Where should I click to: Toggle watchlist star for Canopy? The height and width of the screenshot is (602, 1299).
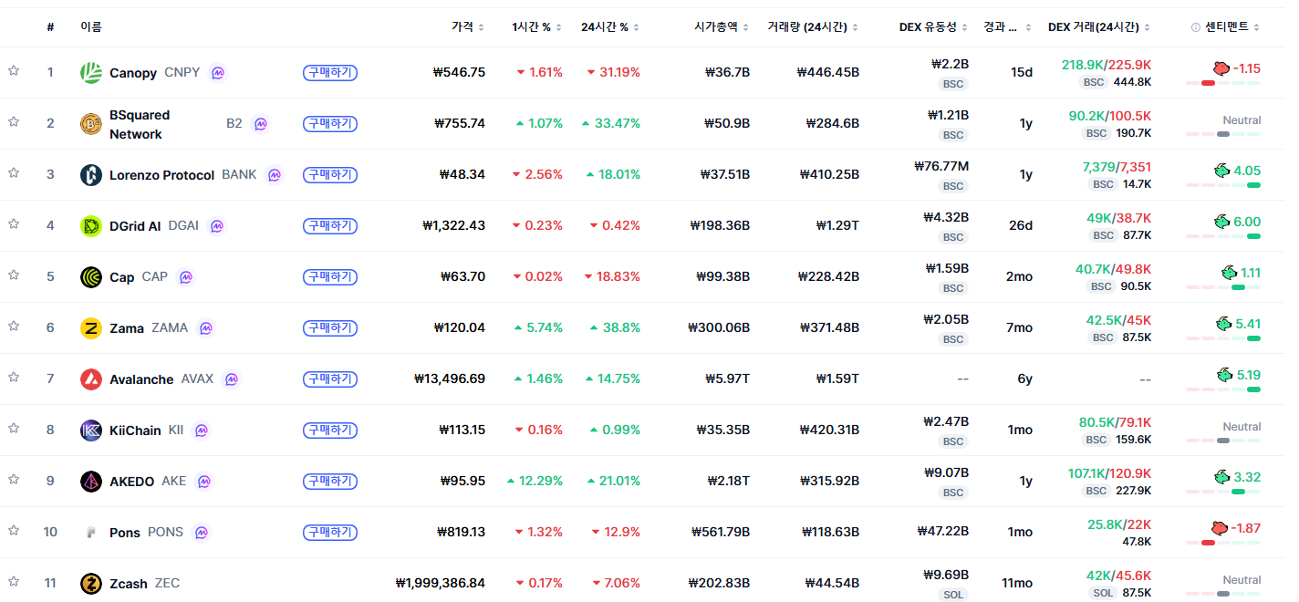(14, 70)
